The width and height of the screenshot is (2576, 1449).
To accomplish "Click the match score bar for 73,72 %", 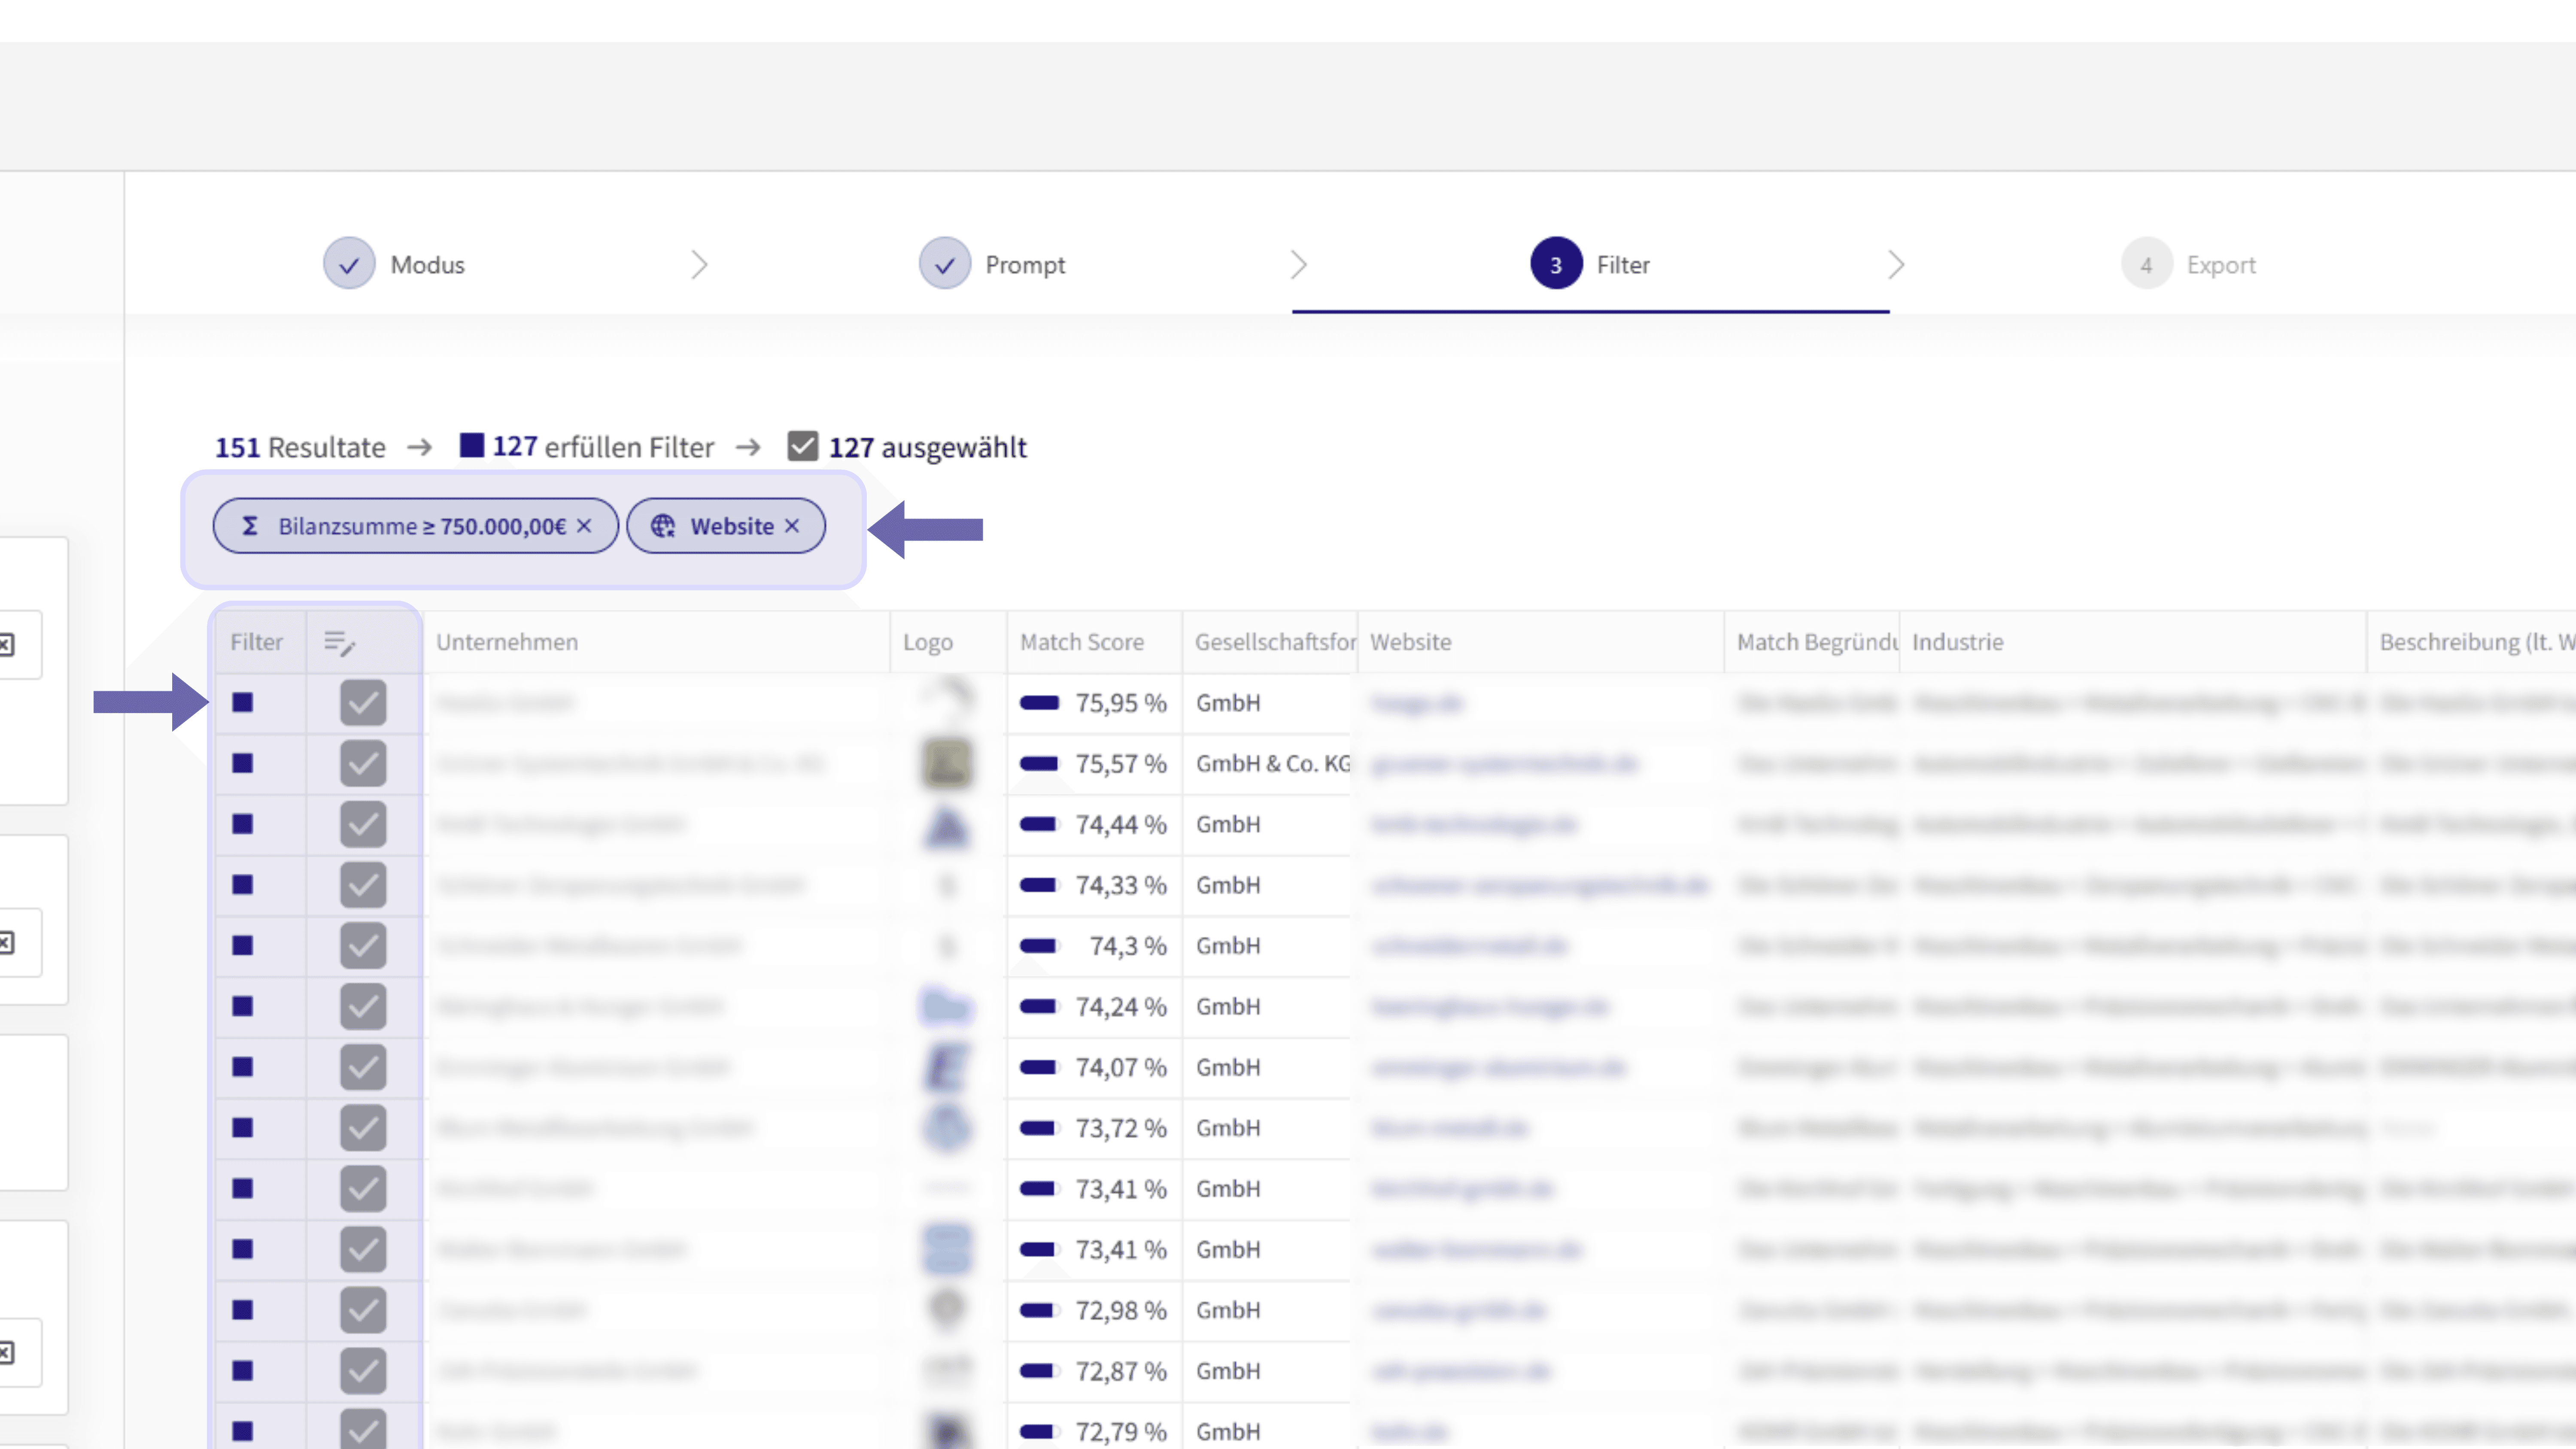I will [x=1039, y=1128].
